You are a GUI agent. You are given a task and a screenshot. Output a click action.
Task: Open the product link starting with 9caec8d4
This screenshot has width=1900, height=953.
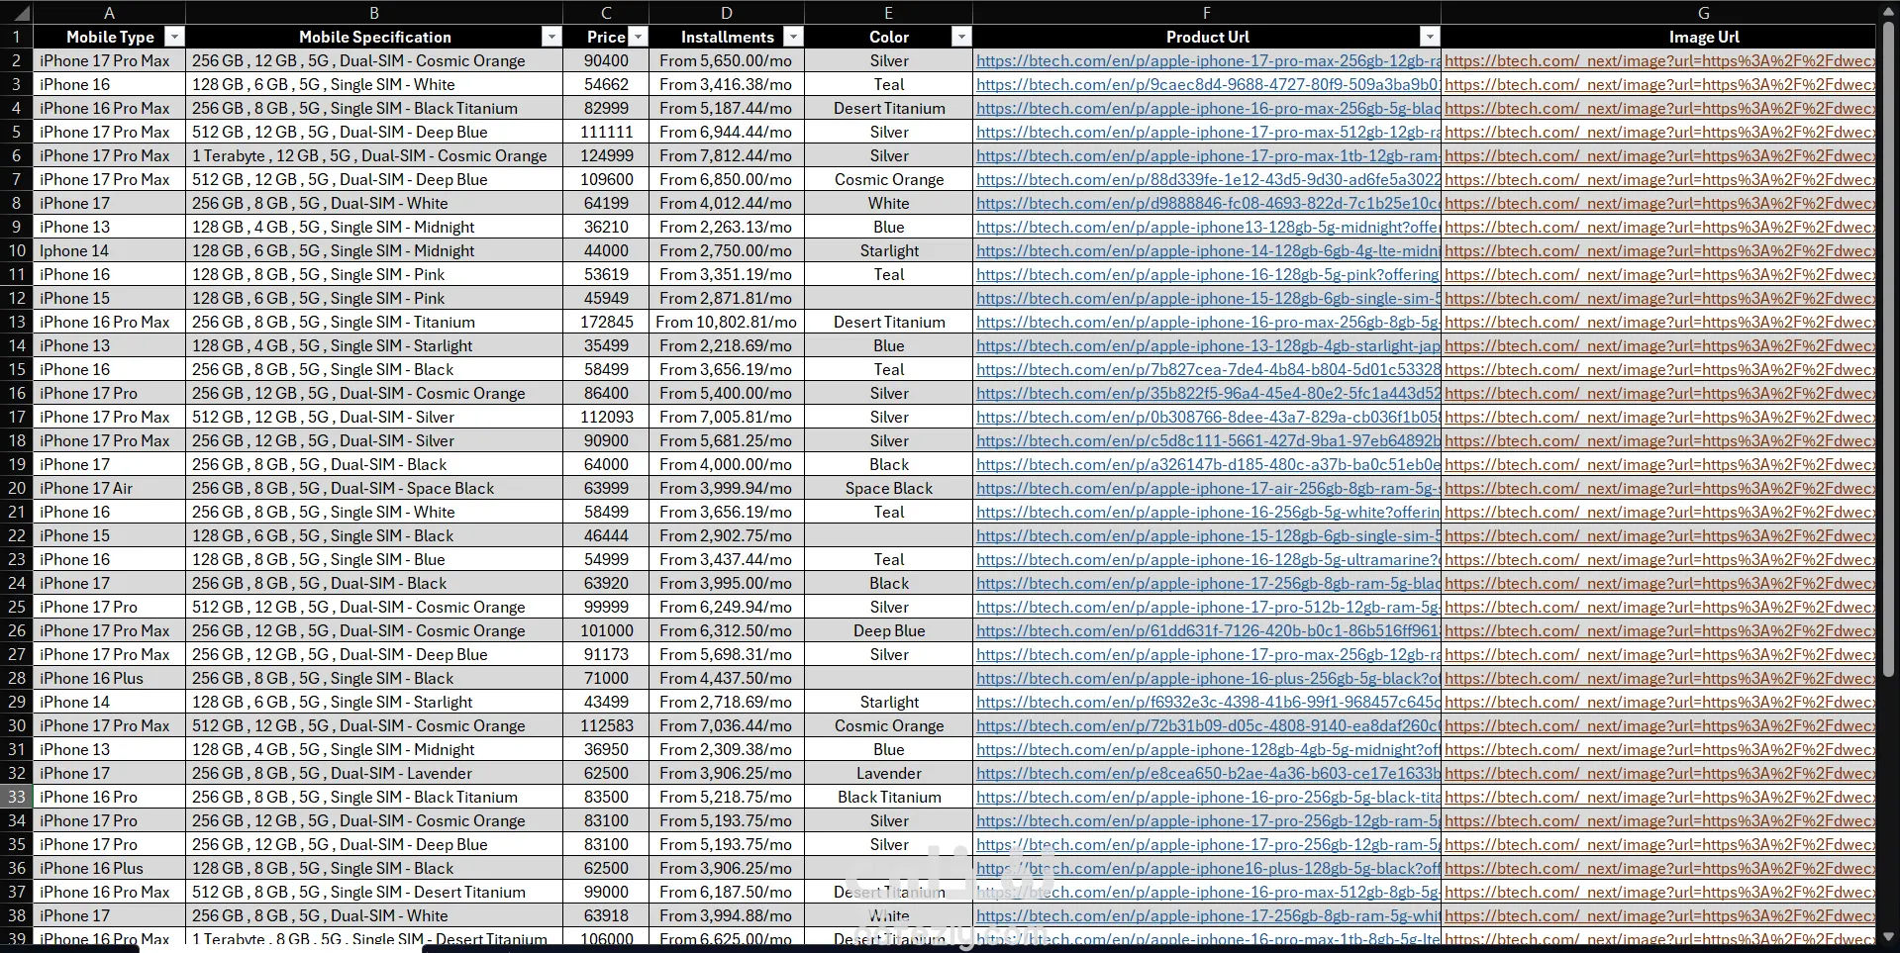pos(1208,84)
